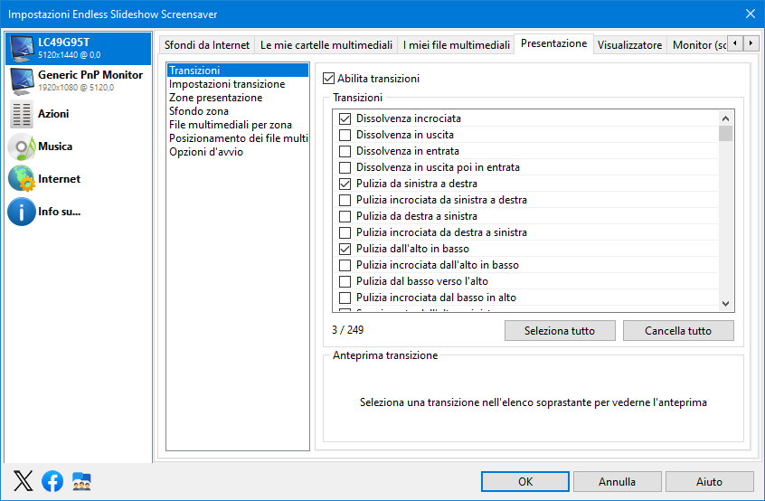The image size is (765, 501).
Task: Select the LC49G95T monitor icon
Action: (22, 48)
